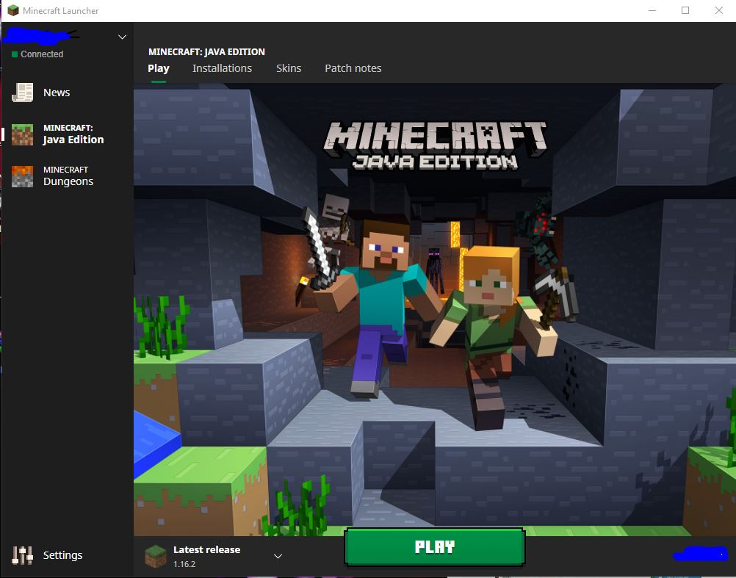Open Minecraft Dungeons sidebar icon
The image size is (736, 578).
pos(23,176)
